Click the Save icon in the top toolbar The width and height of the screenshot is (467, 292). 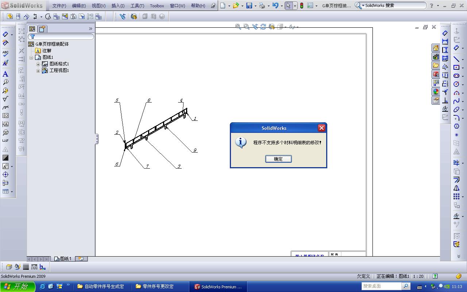(x=249, y=5)
